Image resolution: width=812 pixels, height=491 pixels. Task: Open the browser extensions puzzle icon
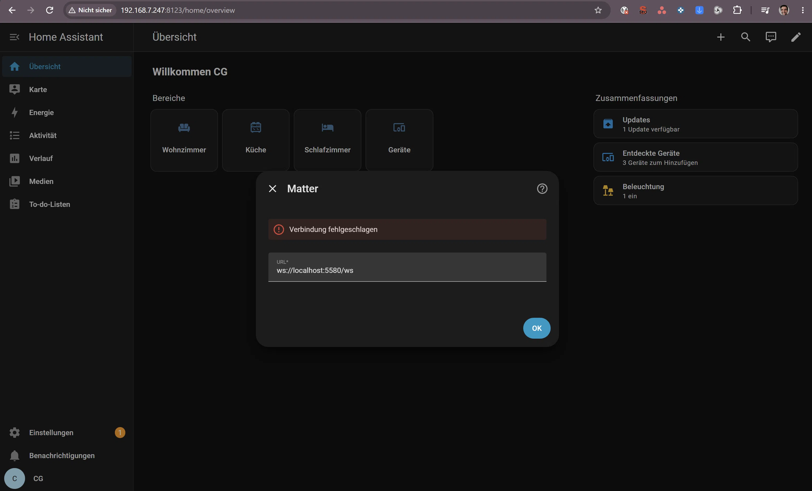point(737,10)
